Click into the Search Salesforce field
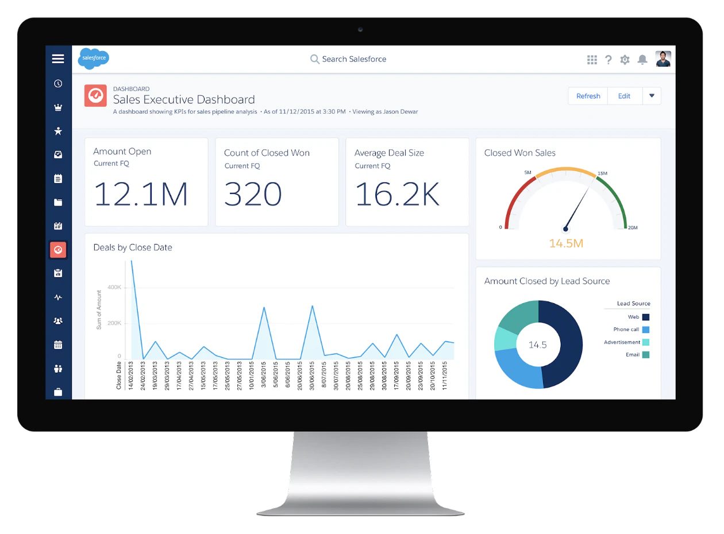The width and height of the screenshot is (724, 534). [348, 59]
